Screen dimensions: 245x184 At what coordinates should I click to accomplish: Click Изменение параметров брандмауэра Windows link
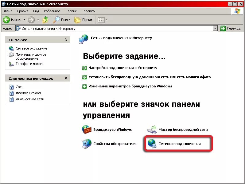point(130,86)
